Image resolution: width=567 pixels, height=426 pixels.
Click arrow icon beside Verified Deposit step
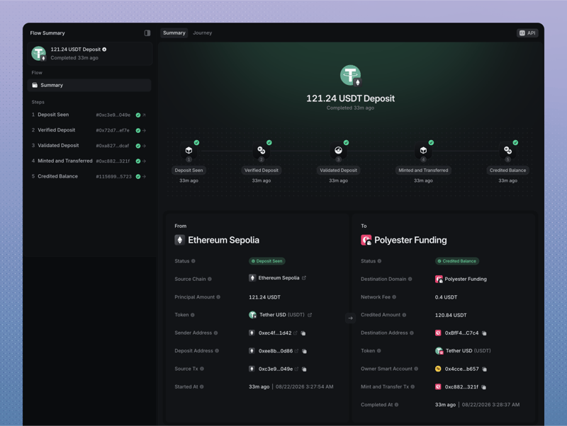click(144, 131)
